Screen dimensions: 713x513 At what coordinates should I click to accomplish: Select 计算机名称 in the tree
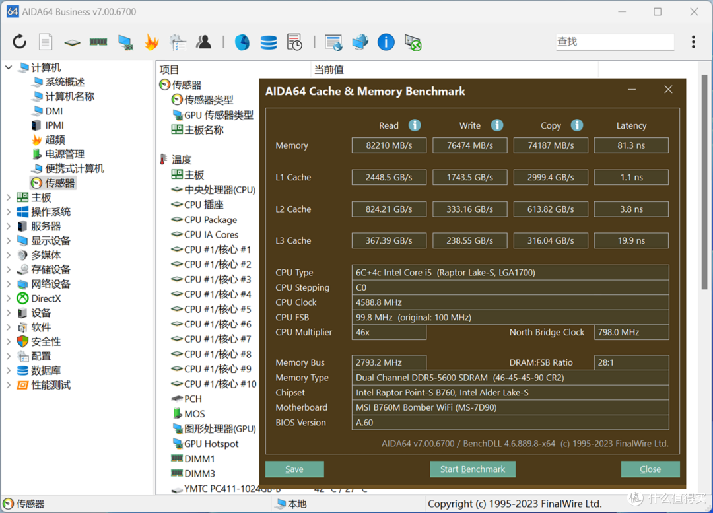pos(69,96)
